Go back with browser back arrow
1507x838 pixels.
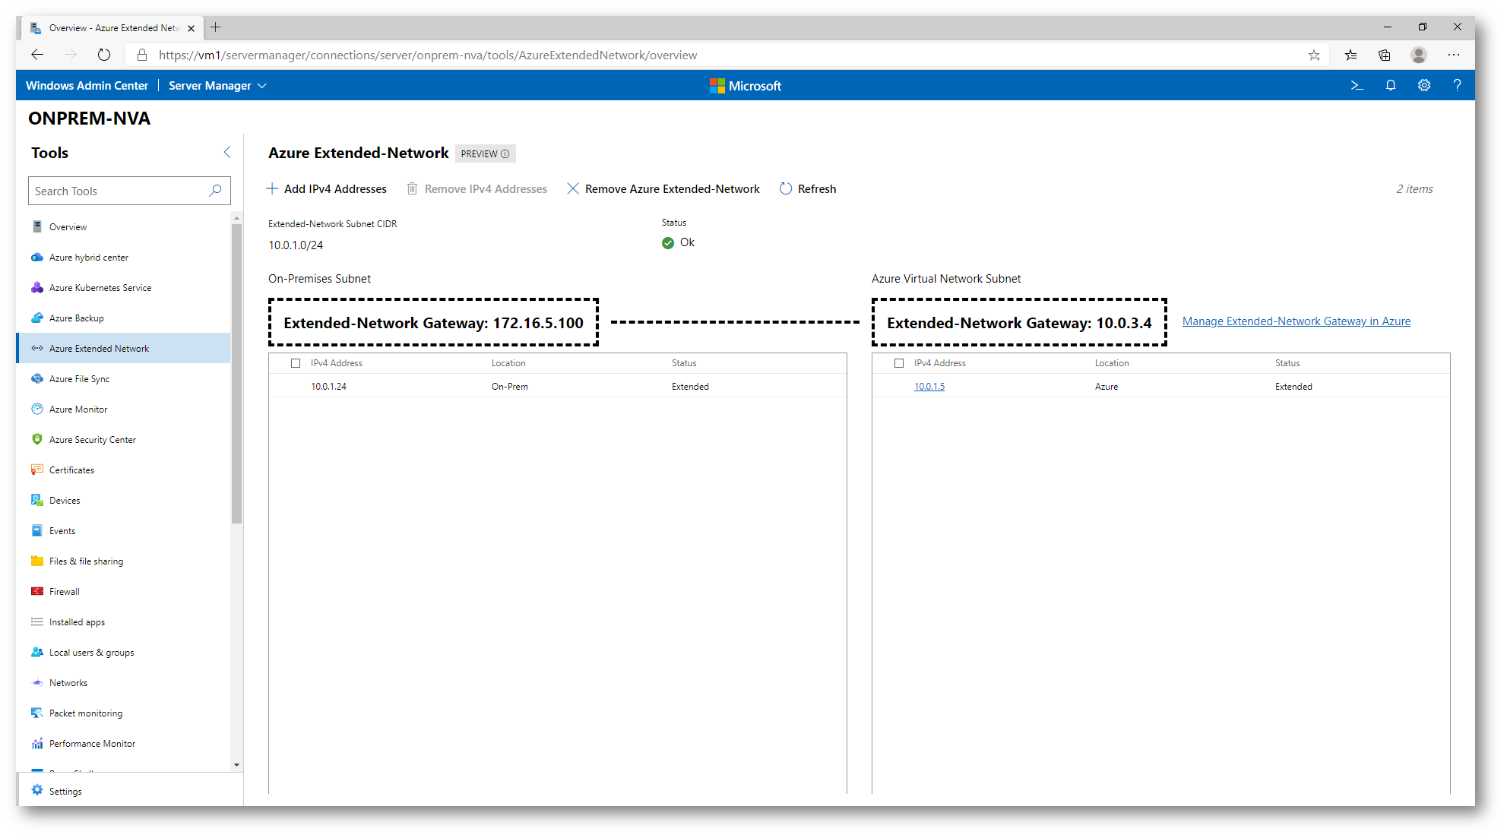click(x=37, y=55)
